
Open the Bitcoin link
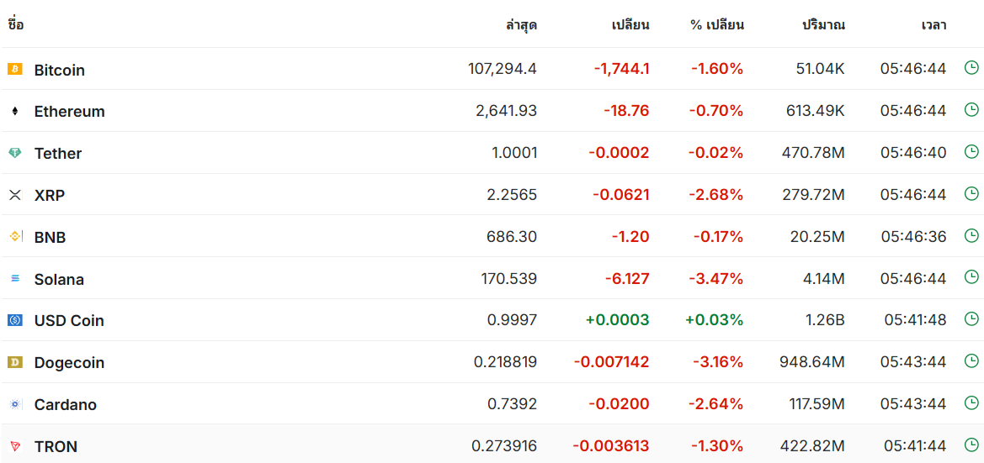point(60,70)
